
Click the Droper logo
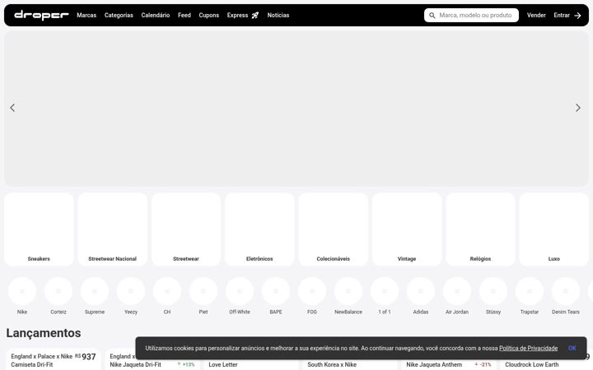(41, 15)
